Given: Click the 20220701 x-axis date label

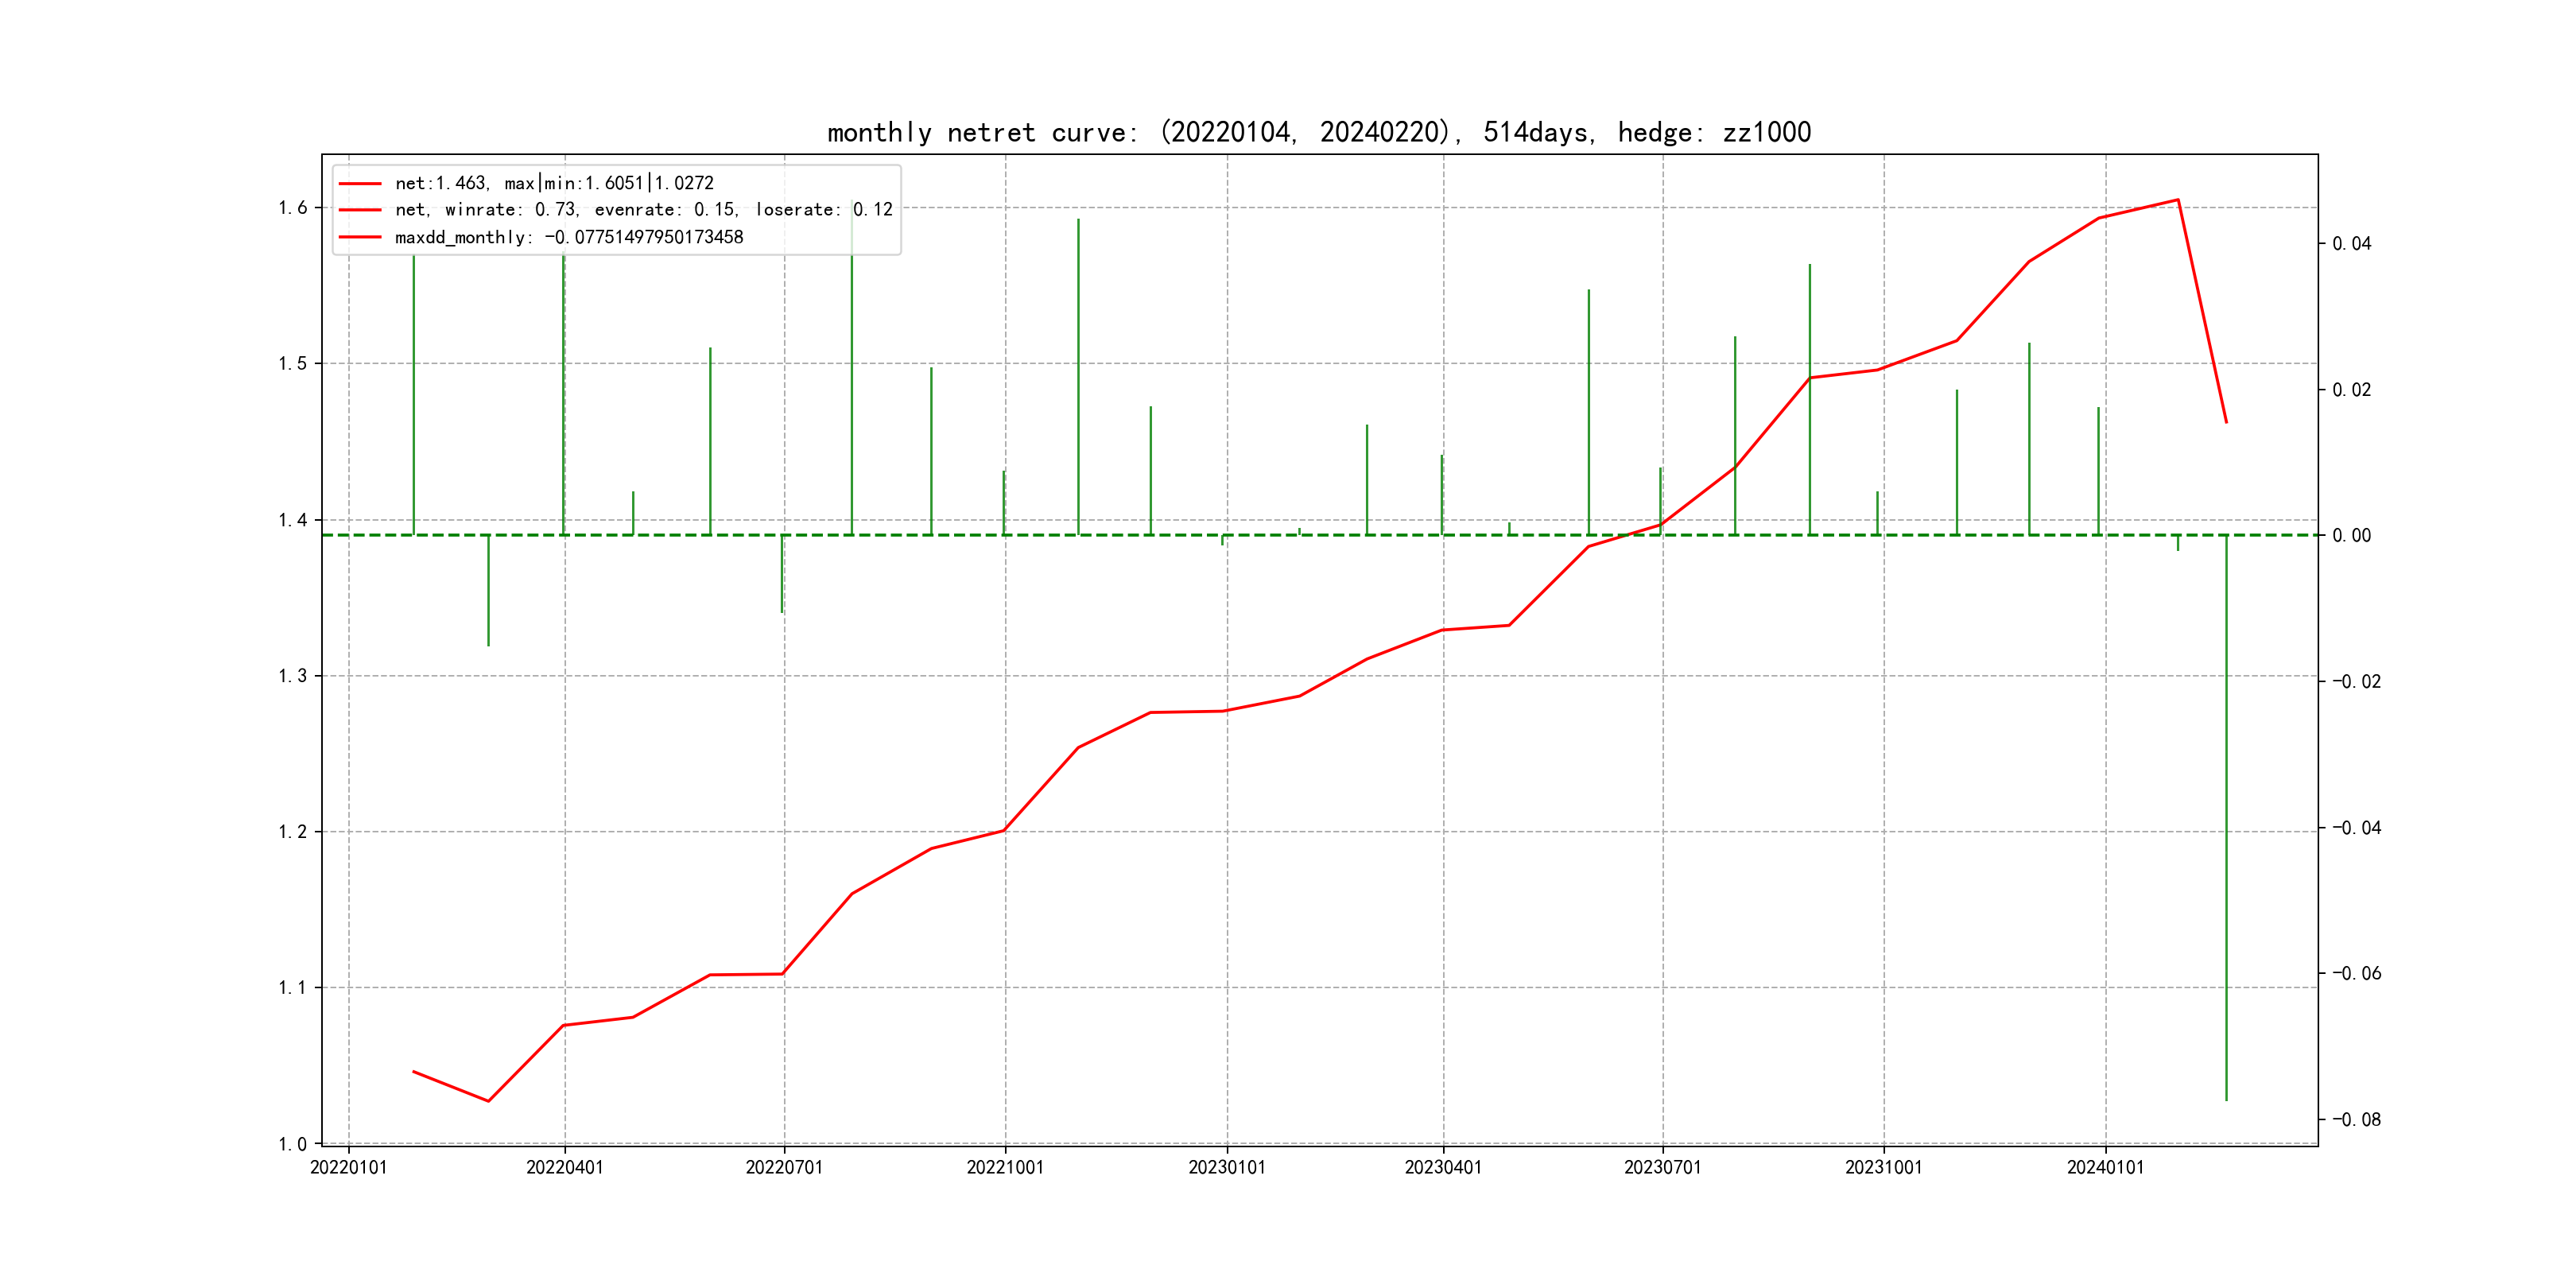Looking at the screenshot, I should (784, 1167).
